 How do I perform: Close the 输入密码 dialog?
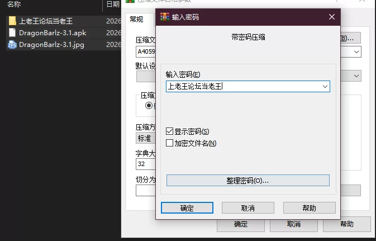[x=332, y=17]
